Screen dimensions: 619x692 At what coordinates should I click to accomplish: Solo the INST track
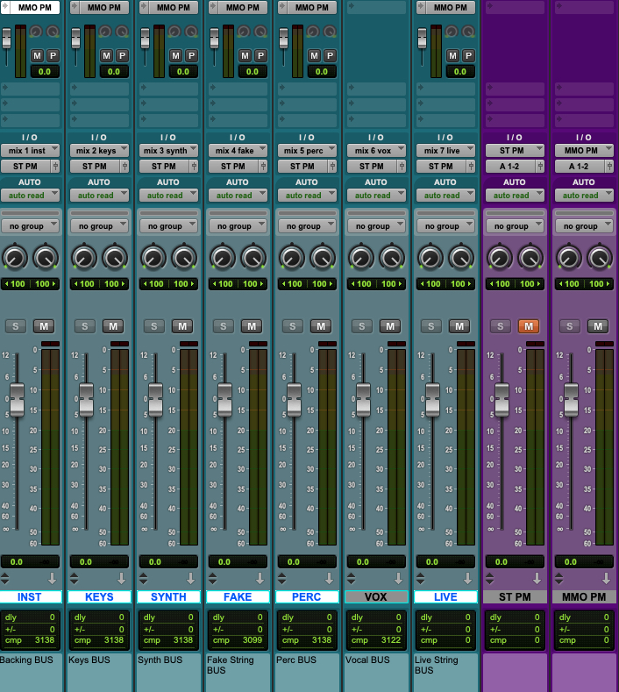pyautogui.click(x=16, y=326)
